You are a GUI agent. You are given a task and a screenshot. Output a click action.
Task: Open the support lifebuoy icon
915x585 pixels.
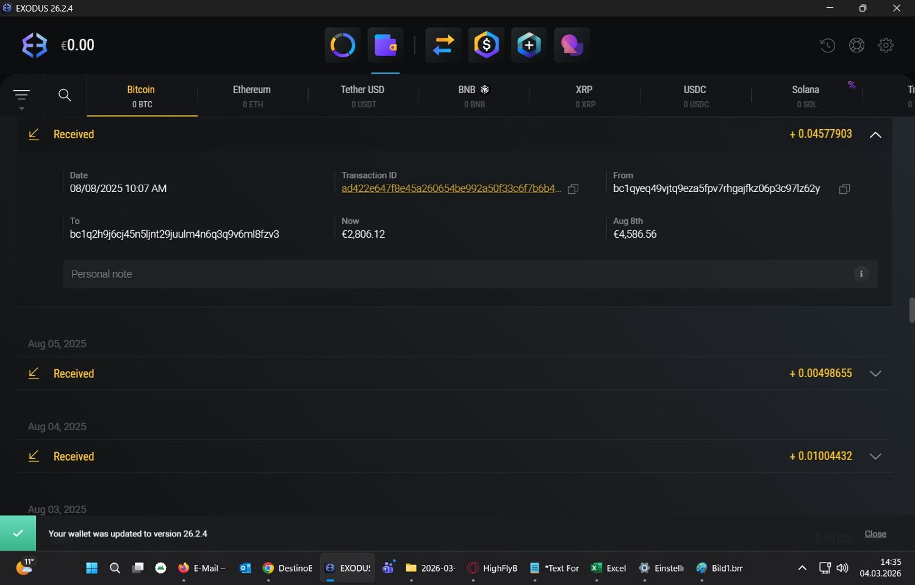[856, 45]
